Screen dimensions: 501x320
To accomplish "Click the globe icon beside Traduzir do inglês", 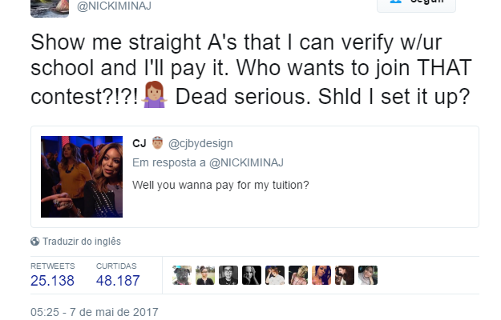I will [x=34, y=242].
